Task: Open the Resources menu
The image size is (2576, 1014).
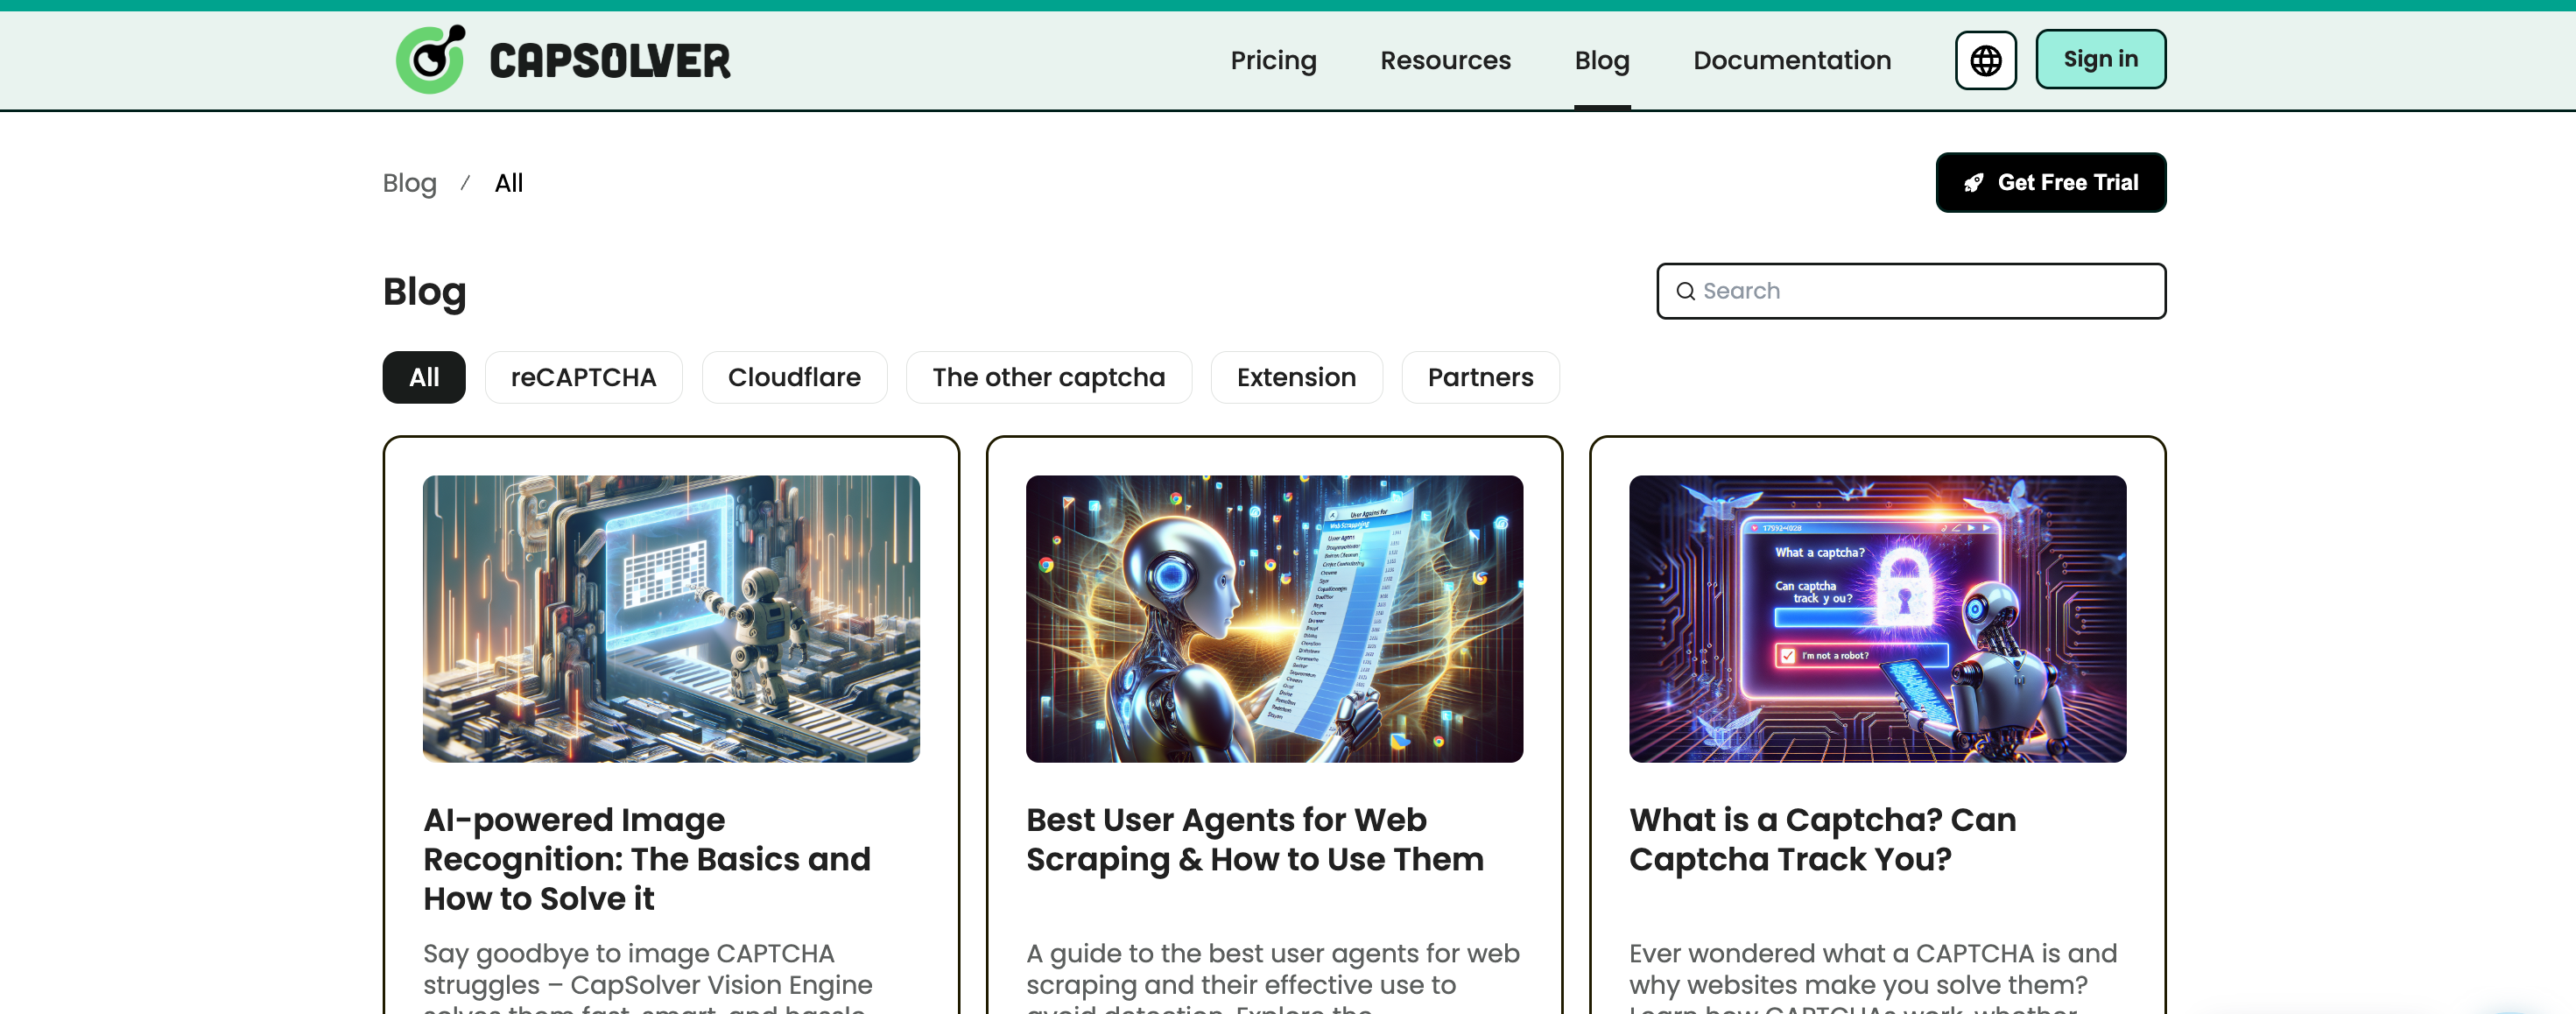Action: (x=1445, y=60)
